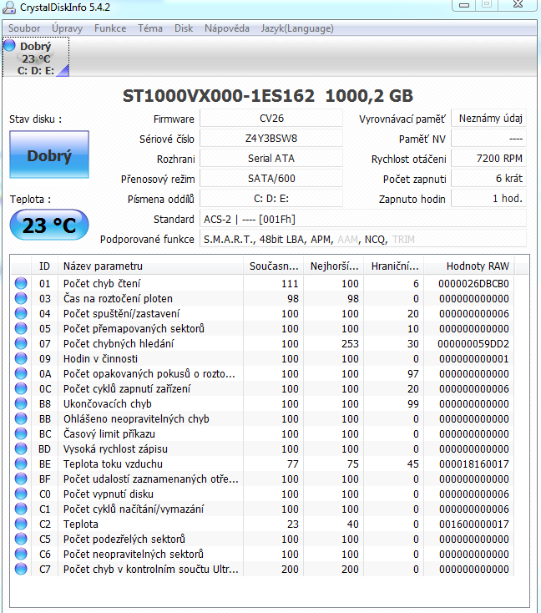Click the Písmena oddílů C: D: E: field
541x613 pixels.
271,199
